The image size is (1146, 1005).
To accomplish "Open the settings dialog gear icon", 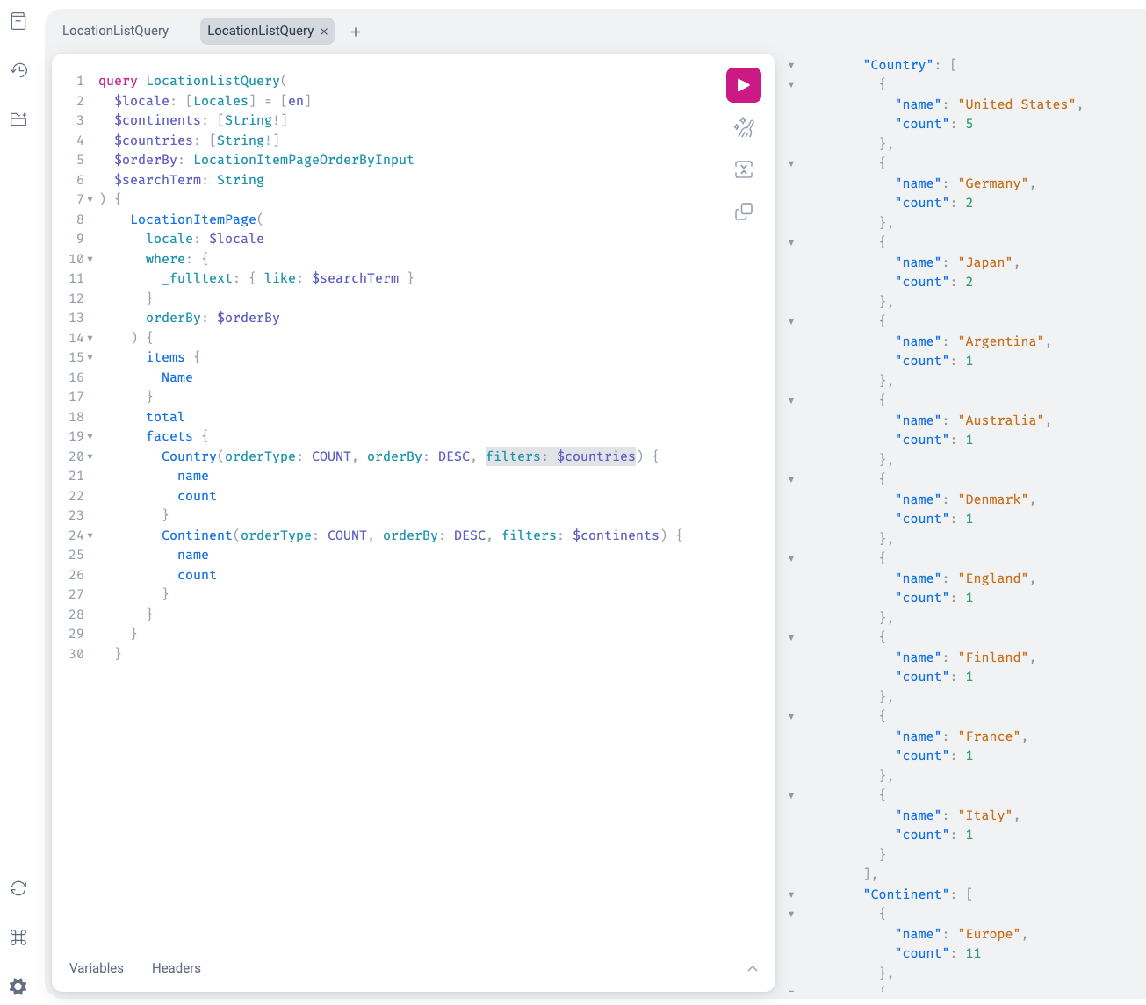I will coord(18,987).
